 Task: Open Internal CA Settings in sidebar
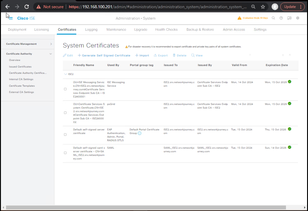(x=21, y=79)
